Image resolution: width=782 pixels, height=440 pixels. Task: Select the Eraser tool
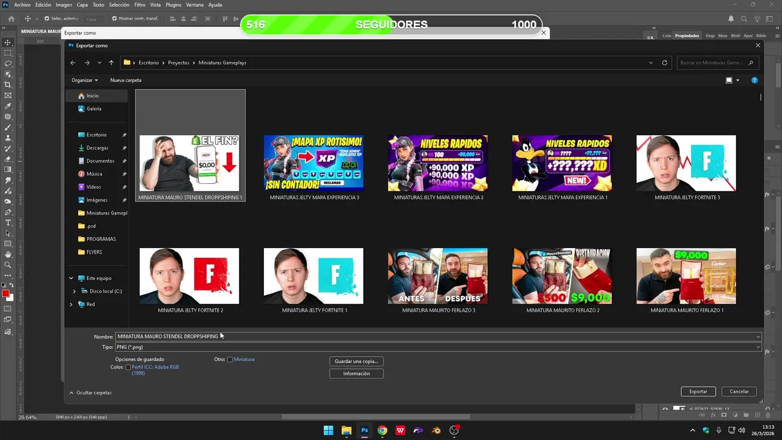pyautogui.click(x=8, y=159)
